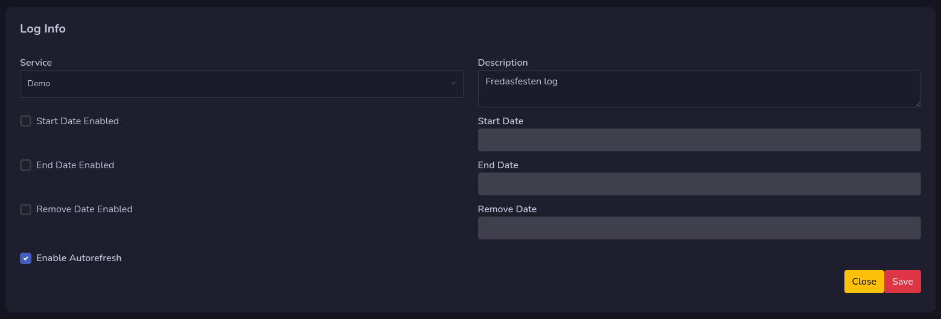Click the yellow Close button
This screenshot has height=319, width=941.
(864, 282)
